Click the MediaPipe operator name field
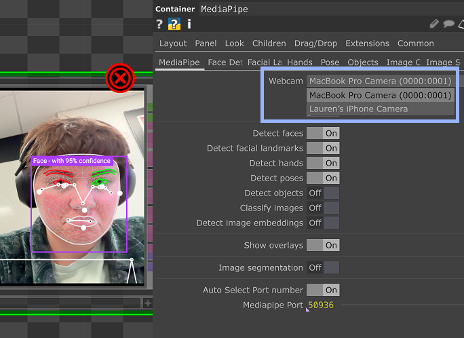Image resolution: width=464 pixels, height=338 pixels. tap(332, 10)
